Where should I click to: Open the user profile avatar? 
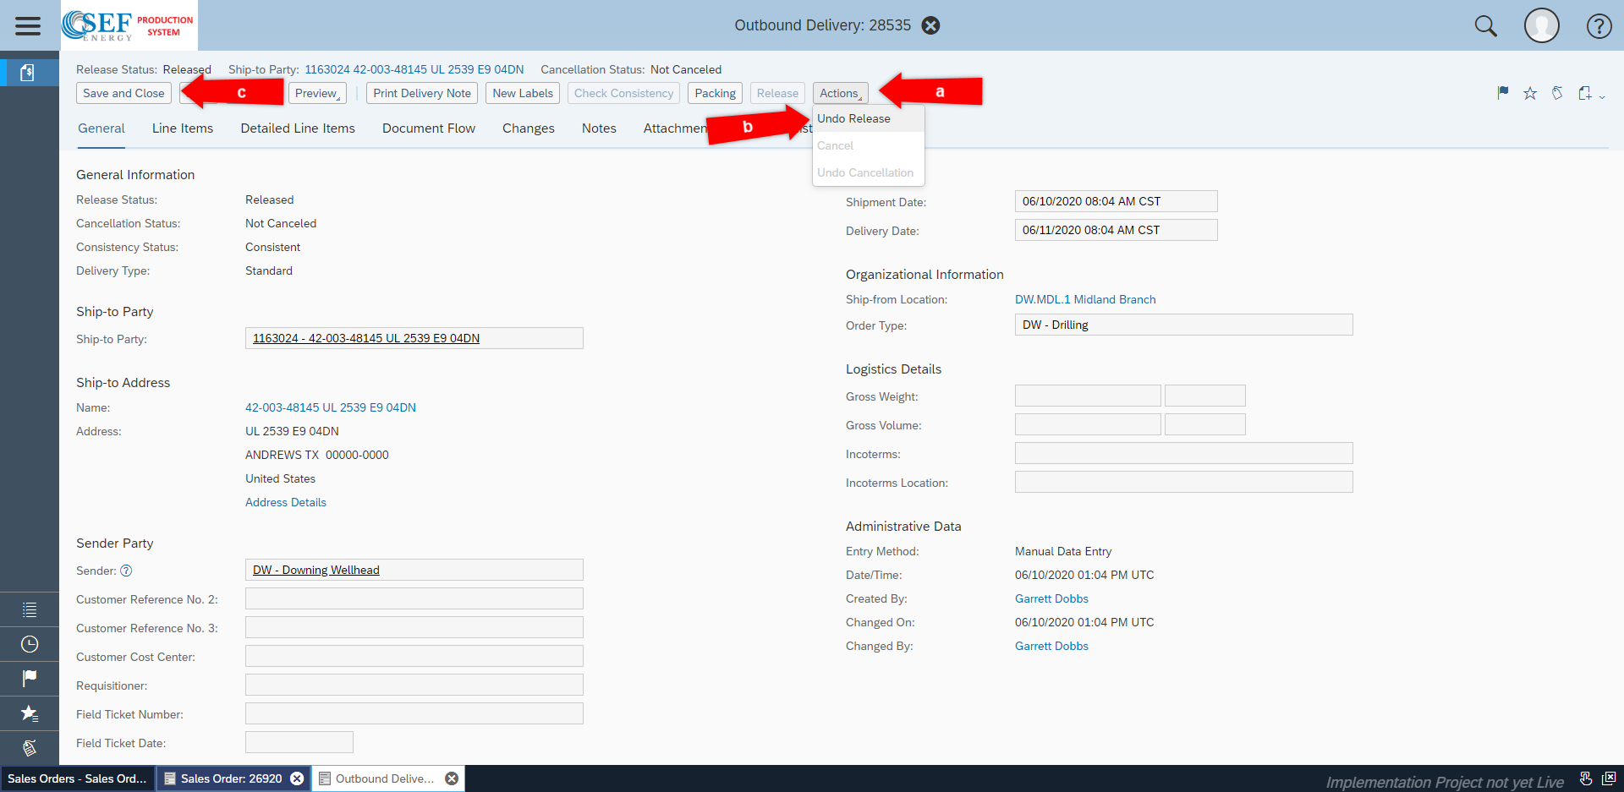click(1542, 25)
